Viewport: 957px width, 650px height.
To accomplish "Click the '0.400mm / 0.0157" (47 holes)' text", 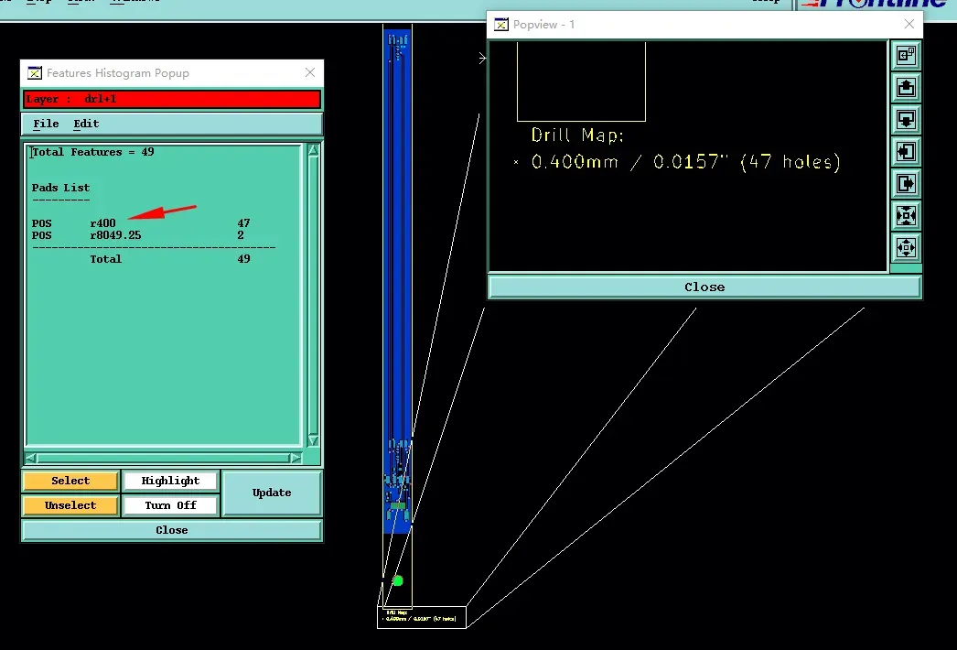I will (685, 162).
